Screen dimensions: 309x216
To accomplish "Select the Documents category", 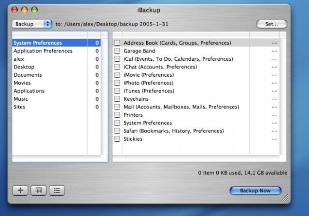I will 56,75.
